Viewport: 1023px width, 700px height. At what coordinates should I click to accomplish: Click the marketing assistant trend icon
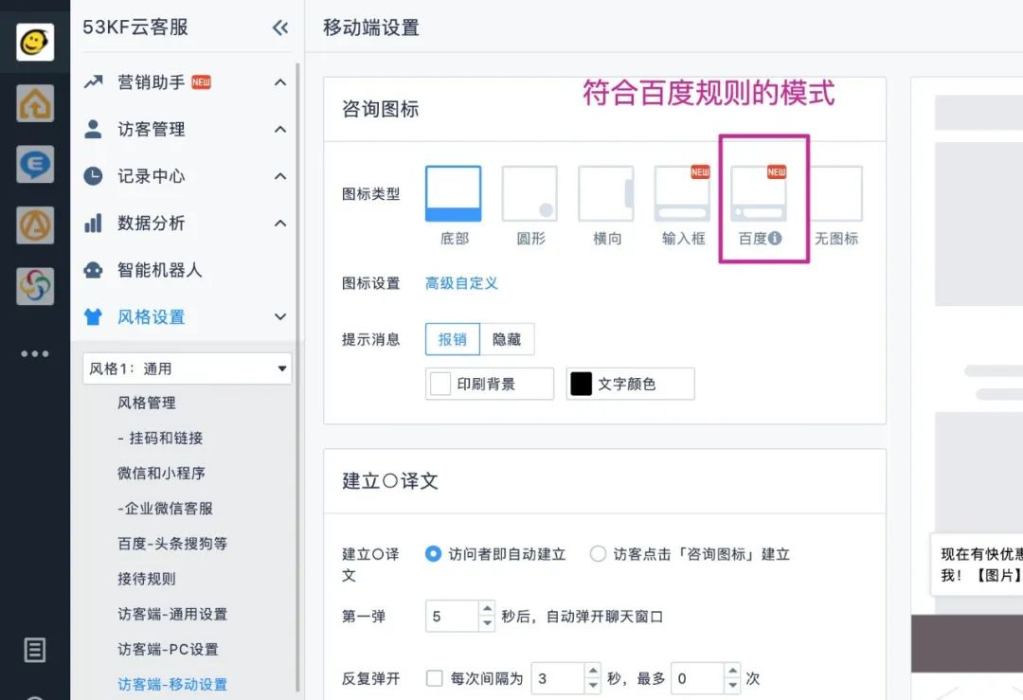pyautogui.click(x=93, y=82)
